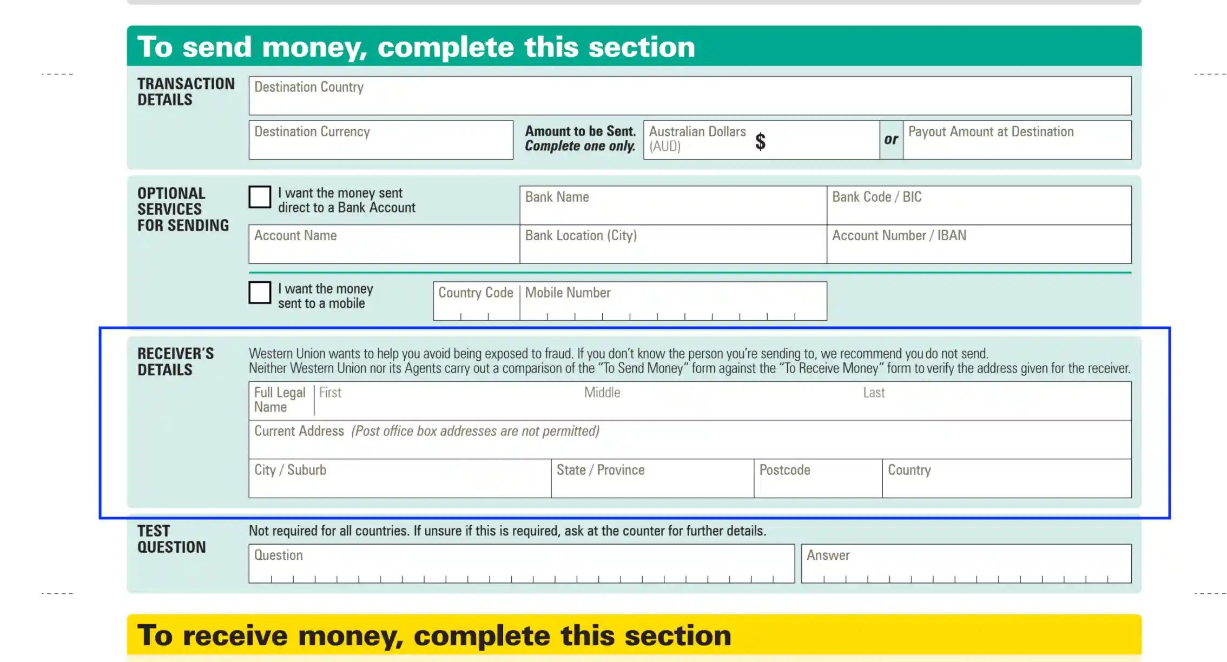Click the test question Answer field

[x=966, y=565]
